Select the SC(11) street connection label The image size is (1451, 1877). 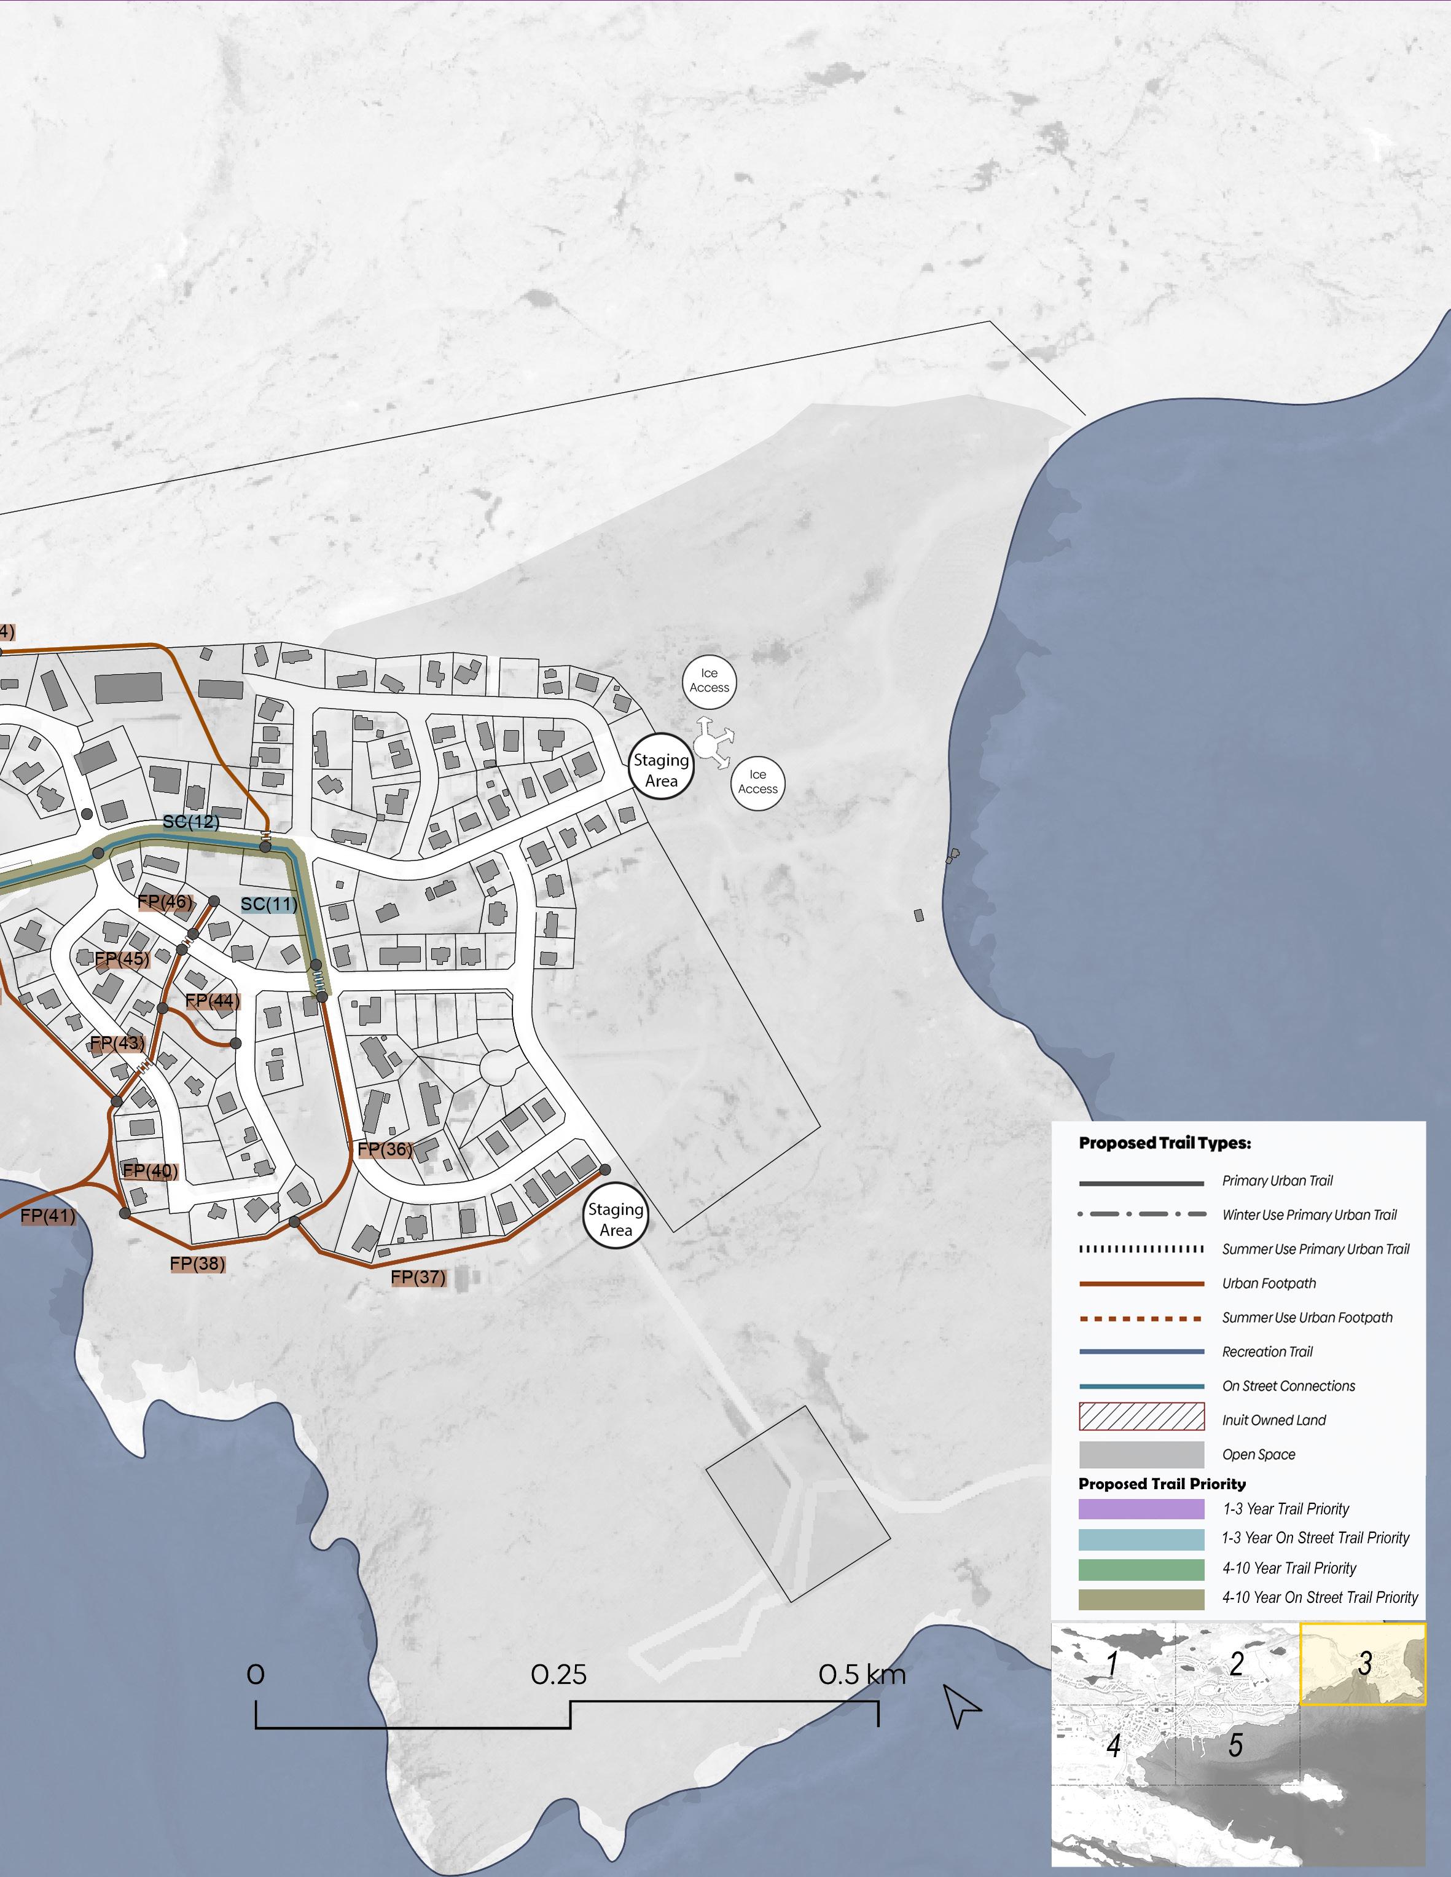[269, 904]
